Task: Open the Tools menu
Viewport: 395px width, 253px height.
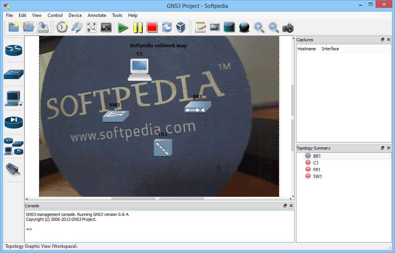Action: (x=117, y=15)
